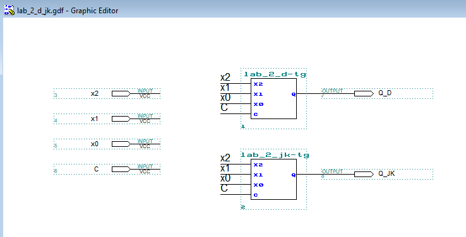
Task: Click the x0 input pin name
Action: point(95,144)
